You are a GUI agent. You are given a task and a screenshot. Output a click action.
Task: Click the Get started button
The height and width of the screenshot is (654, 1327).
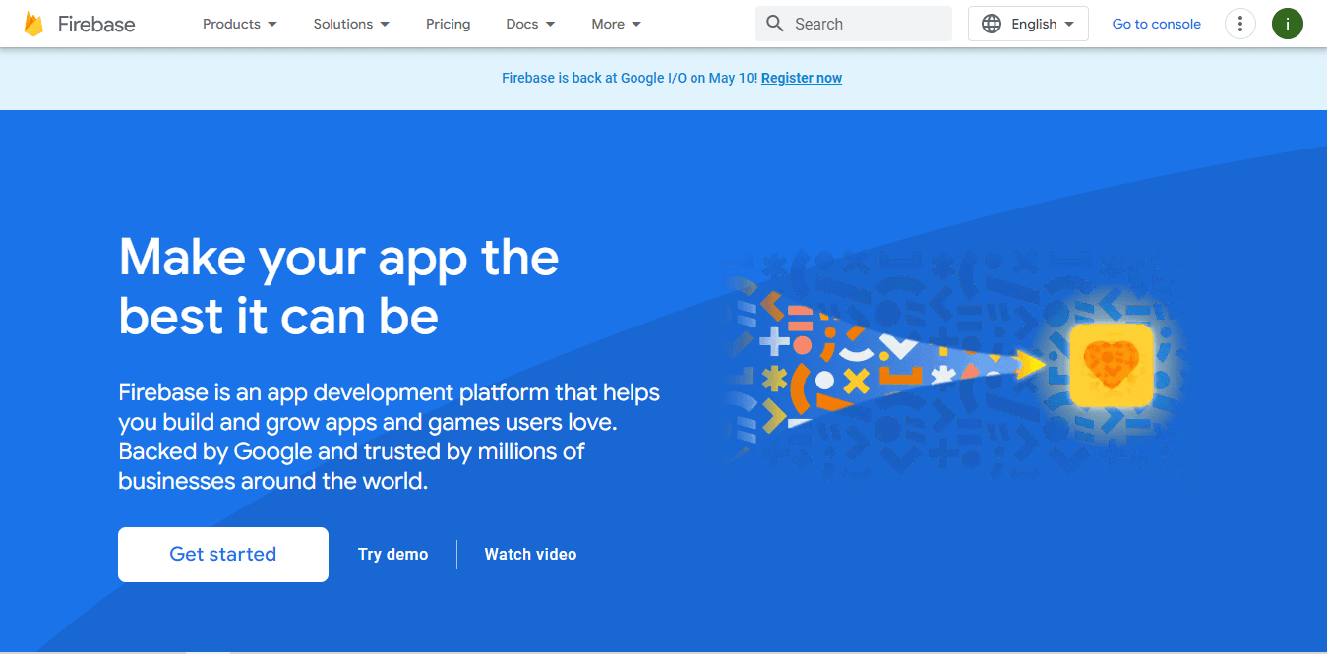[x=223, y=555]
